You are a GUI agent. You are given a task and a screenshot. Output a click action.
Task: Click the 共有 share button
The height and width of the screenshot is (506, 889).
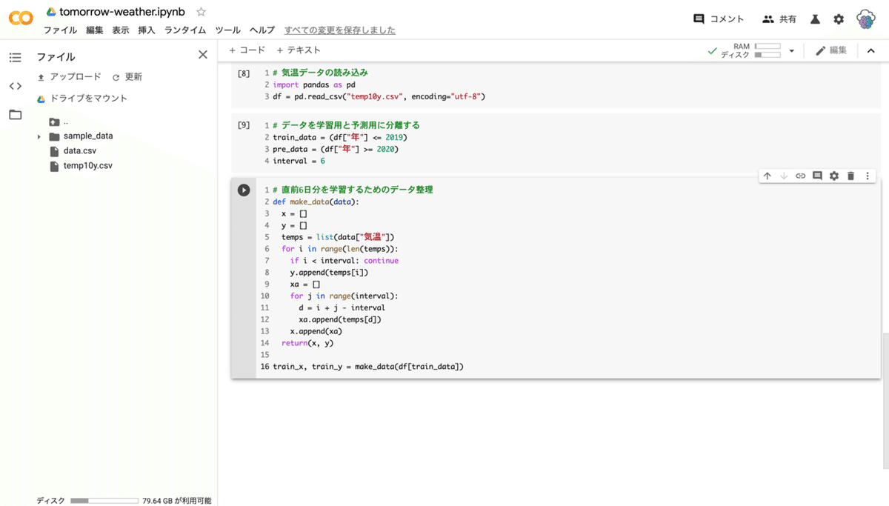pos(779,19)
